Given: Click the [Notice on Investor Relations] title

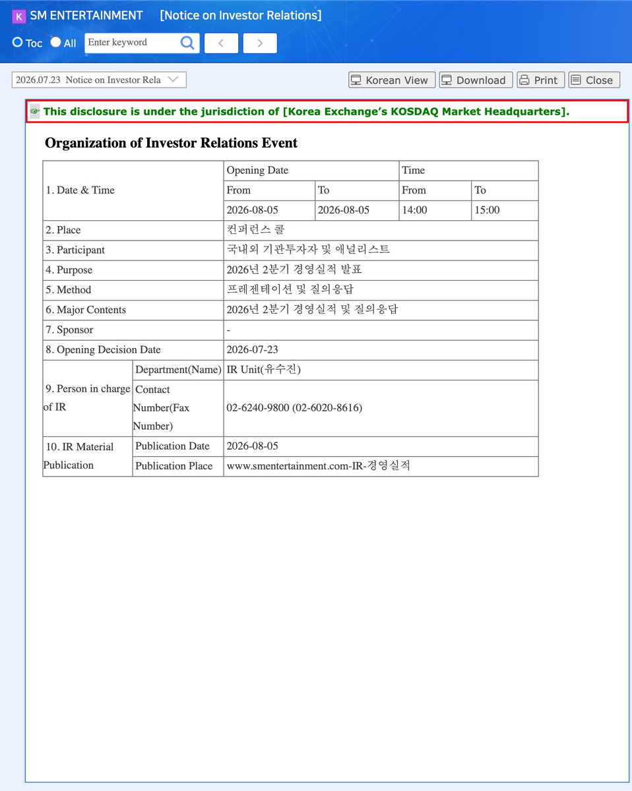Looking at the screenshot, I should pos(241,15).
